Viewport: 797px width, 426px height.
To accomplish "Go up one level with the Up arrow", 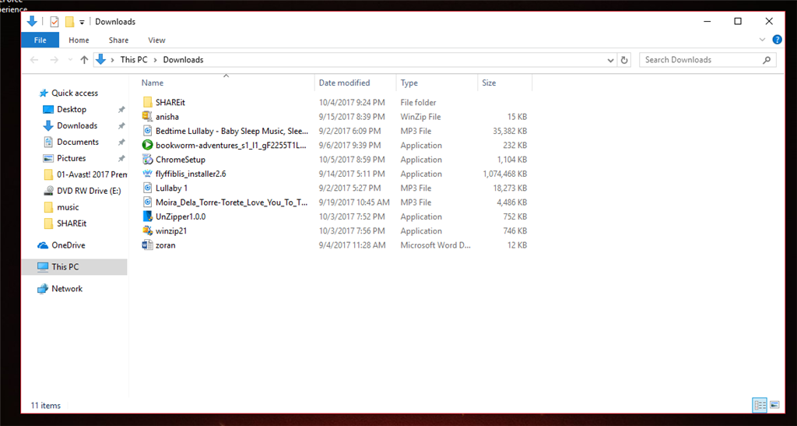I will click(x=84, y=60).
